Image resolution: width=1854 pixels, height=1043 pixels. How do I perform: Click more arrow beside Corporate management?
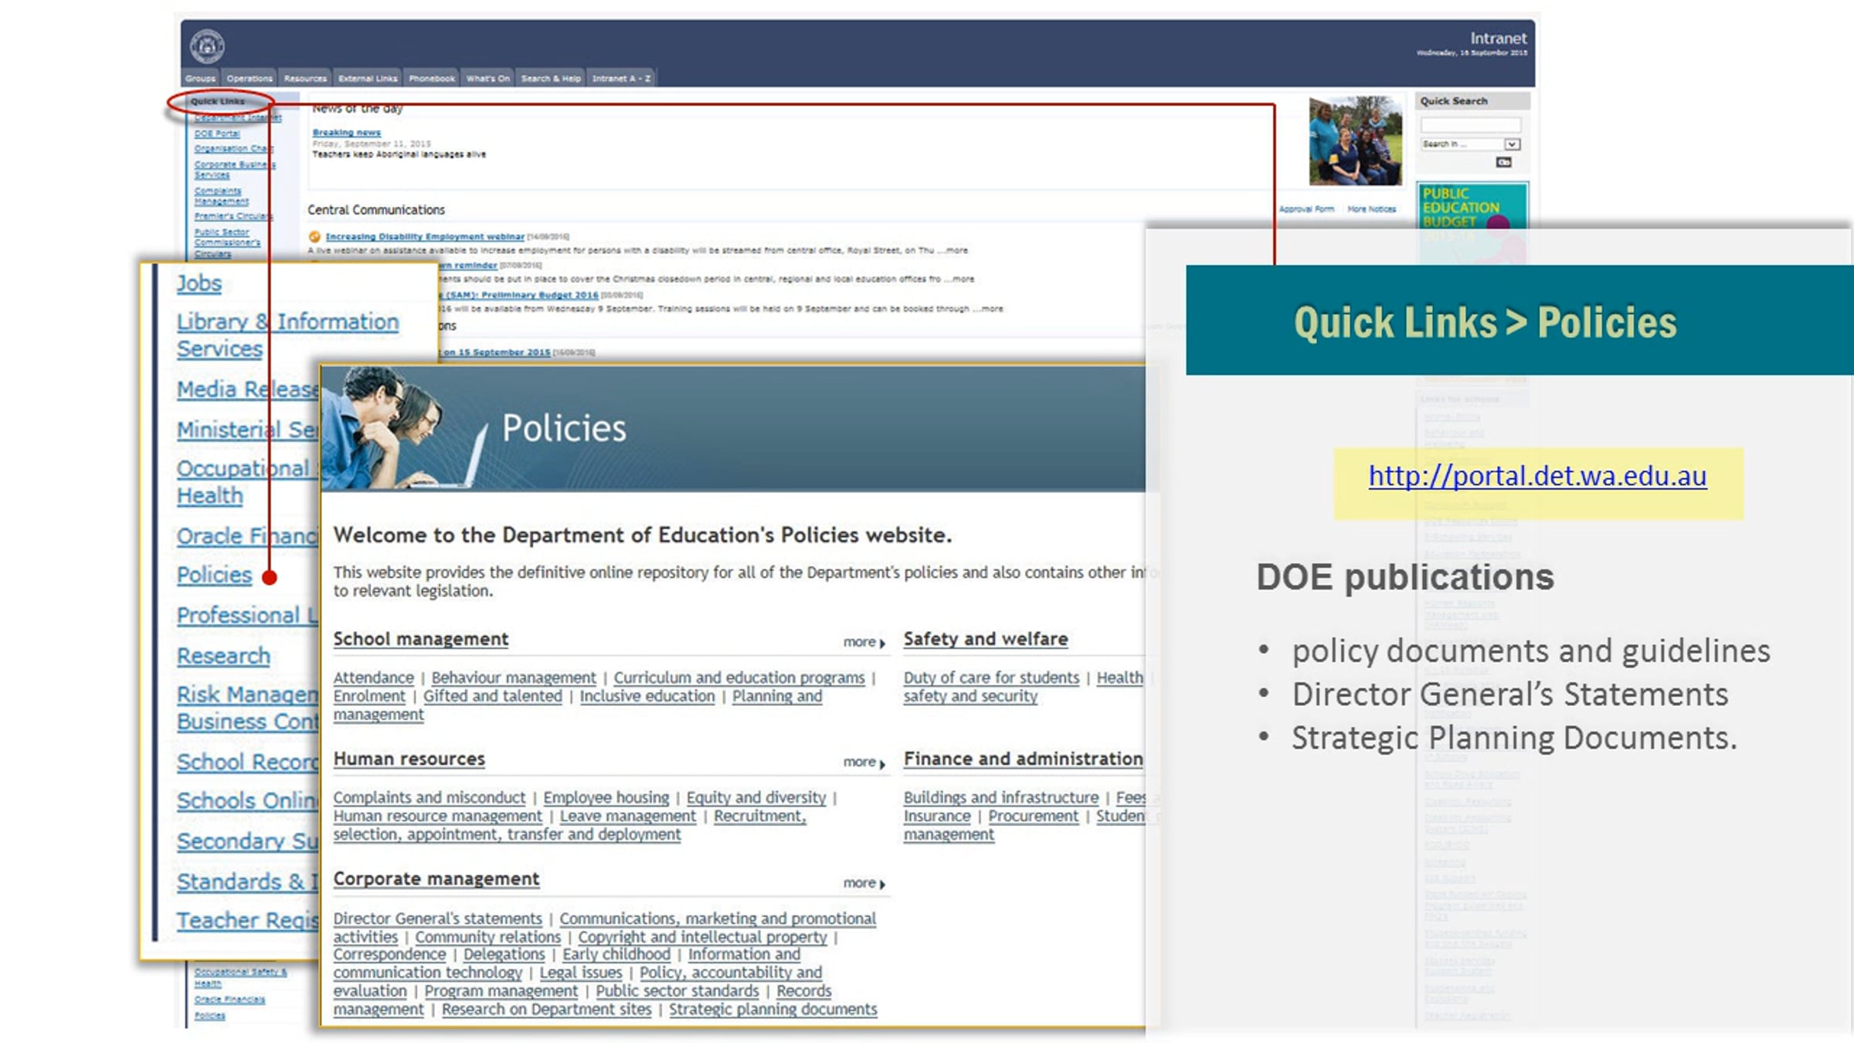[864, 883]
